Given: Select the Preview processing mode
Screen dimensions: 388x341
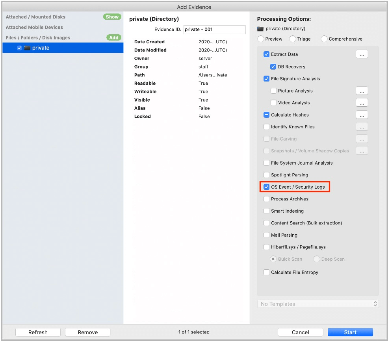Looking at the screenshot, I should (x=260, y=39).
